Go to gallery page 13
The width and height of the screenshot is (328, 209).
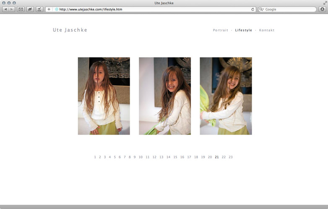pos(161,157)
